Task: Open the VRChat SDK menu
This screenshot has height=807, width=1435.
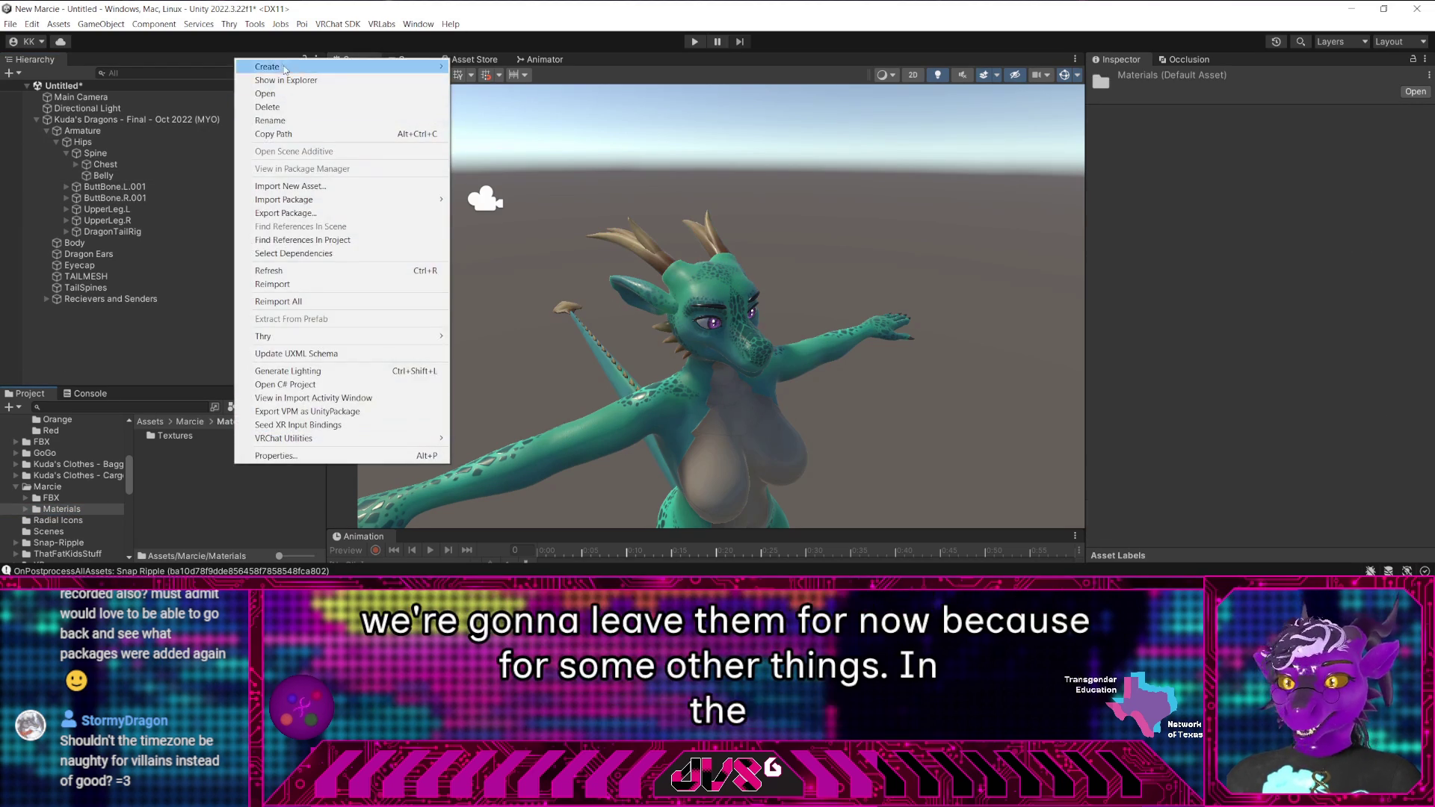Action: coord(338,24)
